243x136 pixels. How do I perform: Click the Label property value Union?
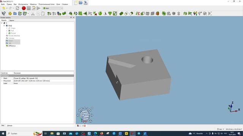43,83
